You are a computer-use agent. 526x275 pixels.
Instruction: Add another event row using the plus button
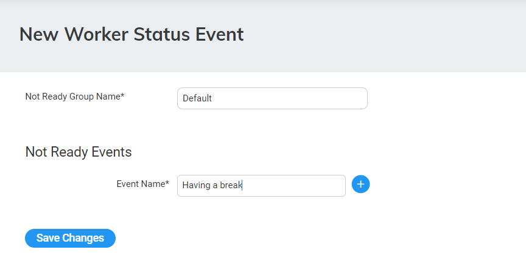click(360, 185)
